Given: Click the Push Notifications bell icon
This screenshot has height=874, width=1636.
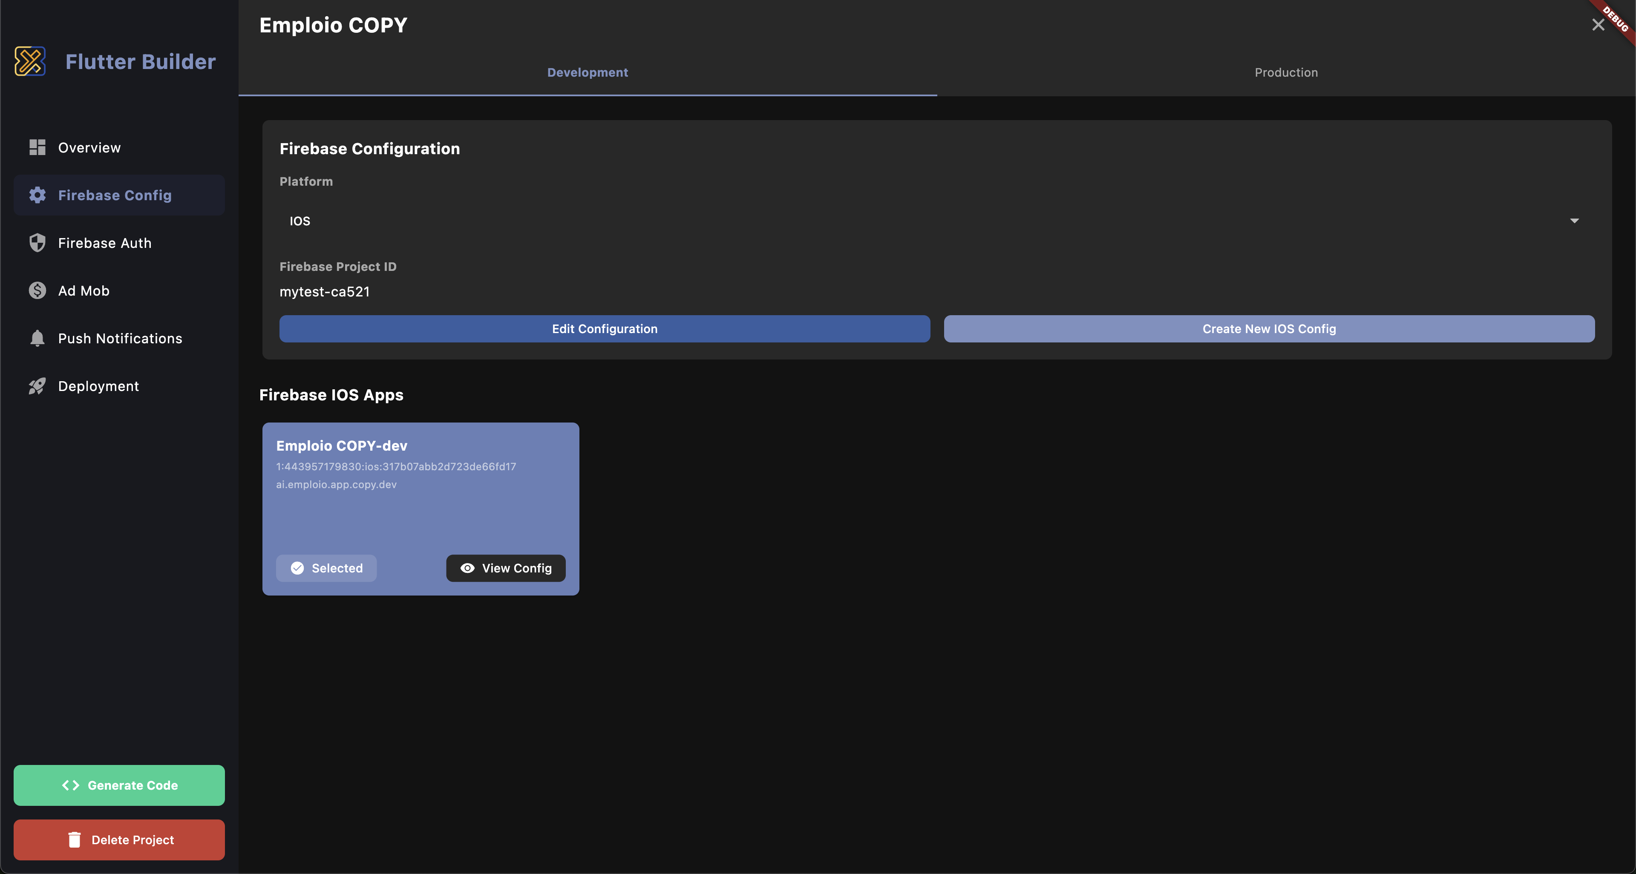Looking at the screenshot, I should [x=37, y=338].
